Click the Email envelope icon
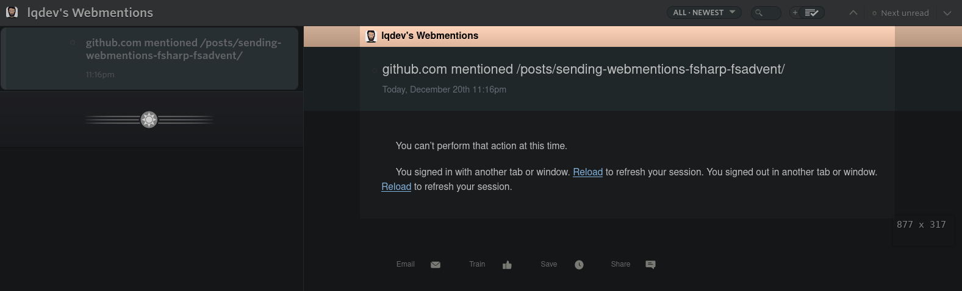962x291 pixels. [x=436, y=265]
